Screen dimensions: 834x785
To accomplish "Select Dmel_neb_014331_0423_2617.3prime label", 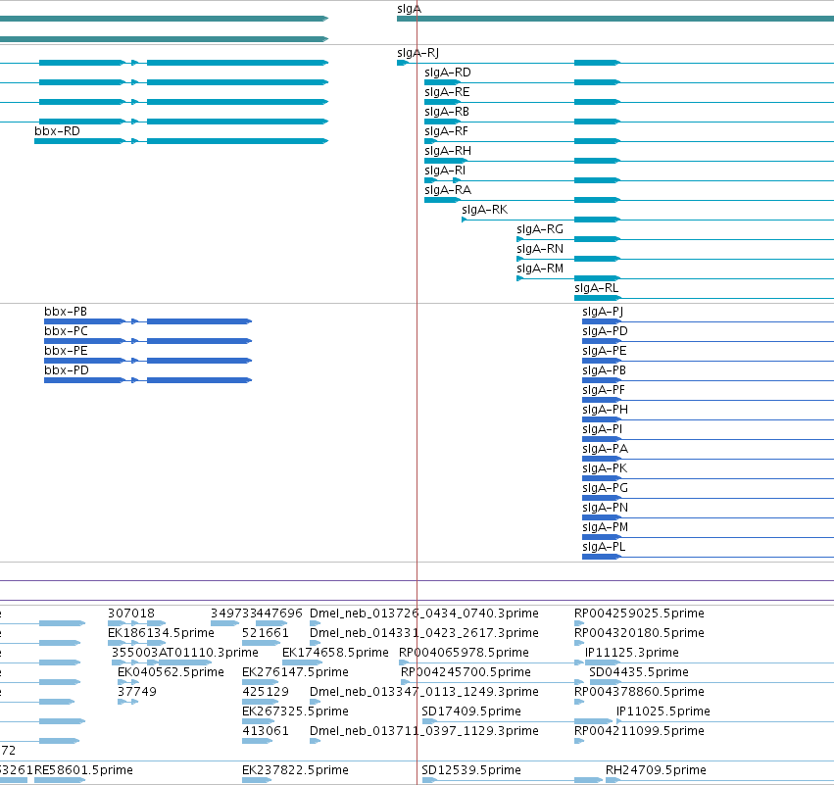I will [424, 633].
